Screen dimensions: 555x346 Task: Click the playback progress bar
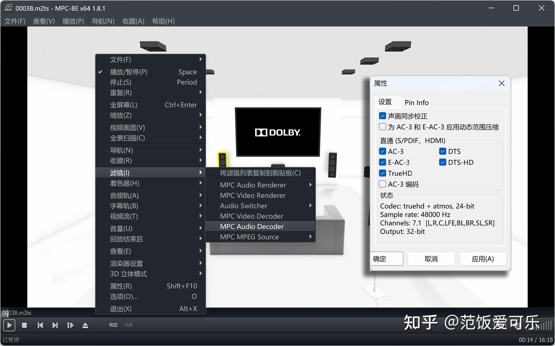tap(273, 313)
